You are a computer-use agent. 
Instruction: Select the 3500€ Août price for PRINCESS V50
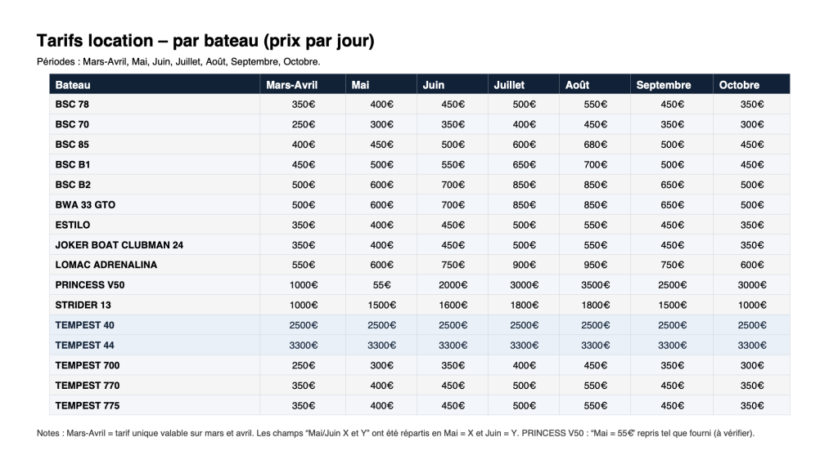click(594, 285)
